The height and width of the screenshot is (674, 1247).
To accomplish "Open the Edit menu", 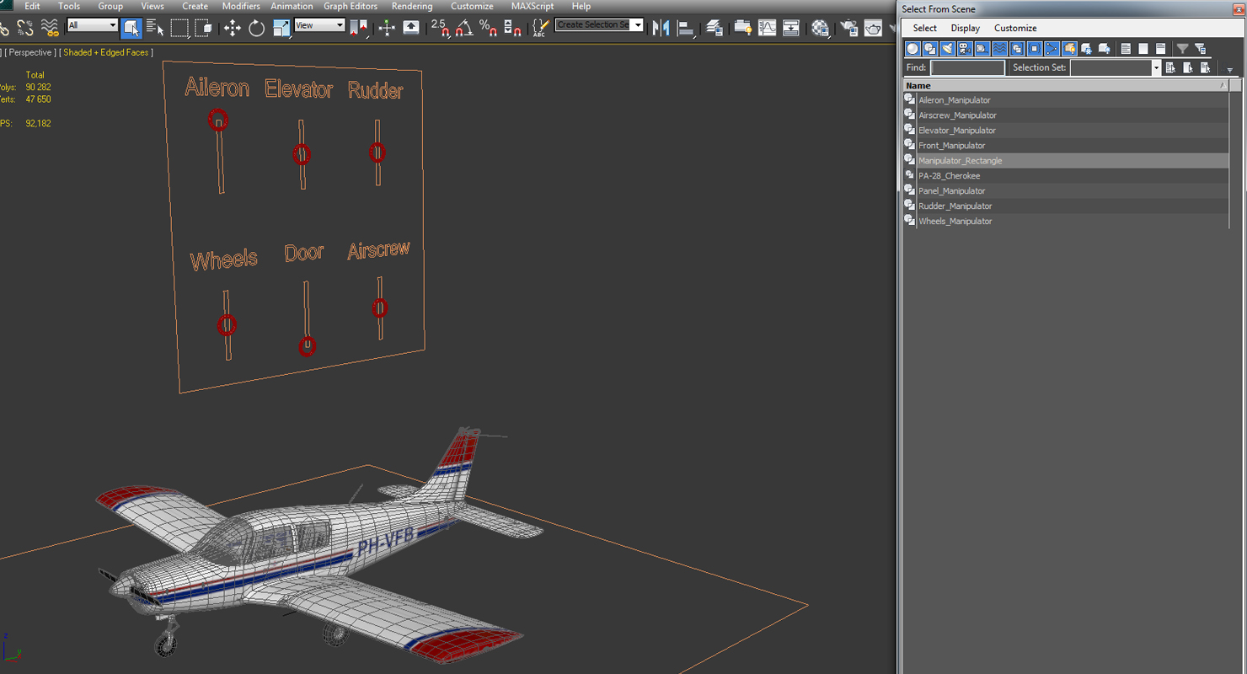I will coord(32,6).
